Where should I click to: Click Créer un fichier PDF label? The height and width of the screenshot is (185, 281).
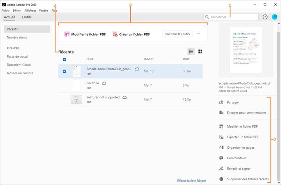(x=135, y=34)
